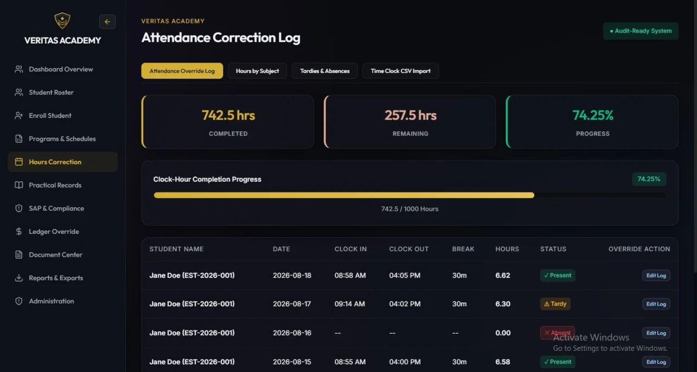Image resolution: width=697 pixels, height=372 pixels.
Task: Click the Hours Correction calendar icon
Action: 19,162
